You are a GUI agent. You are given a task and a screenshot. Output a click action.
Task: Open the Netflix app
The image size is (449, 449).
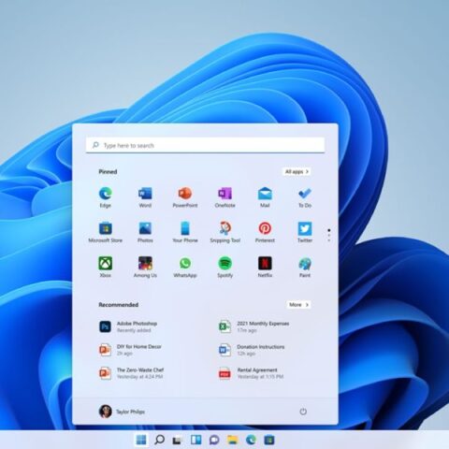click(265, 268)
